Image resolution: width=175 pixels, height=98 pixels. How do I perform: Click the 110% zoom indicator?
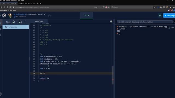pyautogui.click(x=96, y=7)
